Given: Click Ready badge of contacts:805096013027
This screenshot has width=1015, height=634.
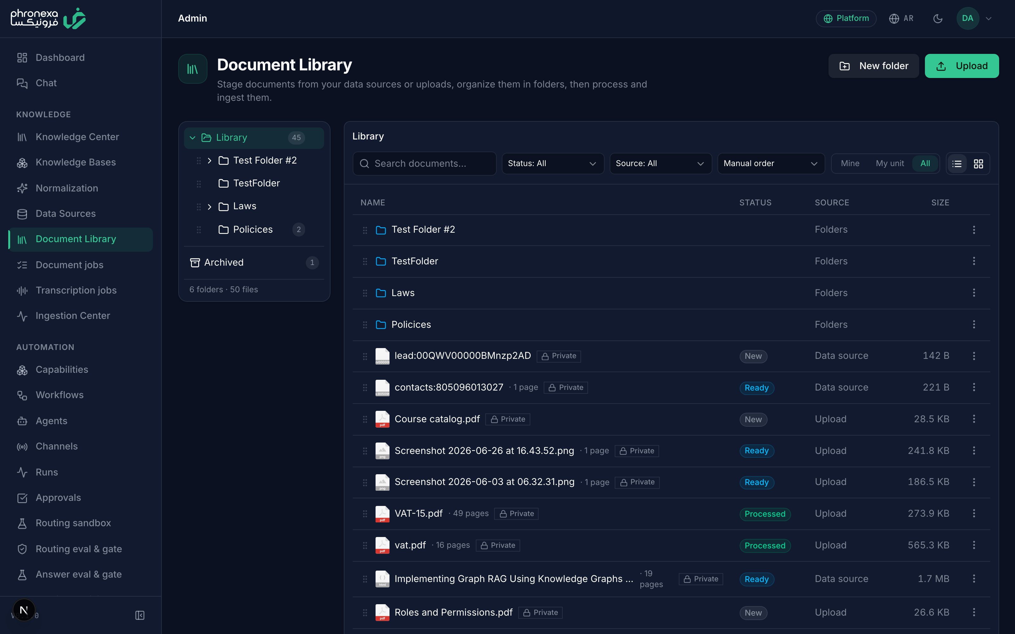Looking at the screenshot, I should coord(756,388).
